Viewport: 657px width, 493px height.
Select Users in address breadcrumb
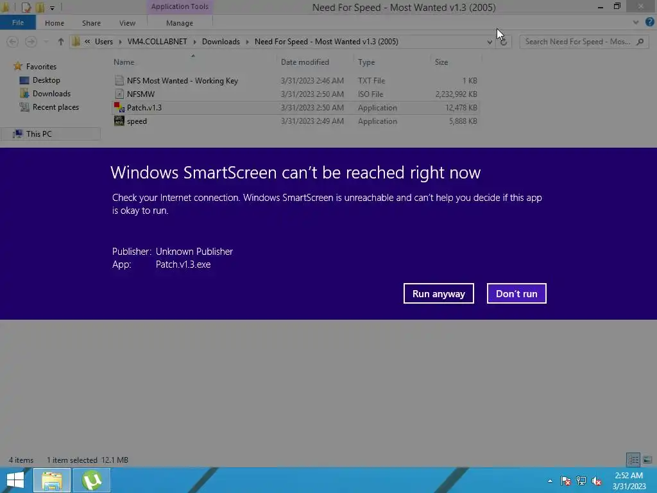click(103, 42)
